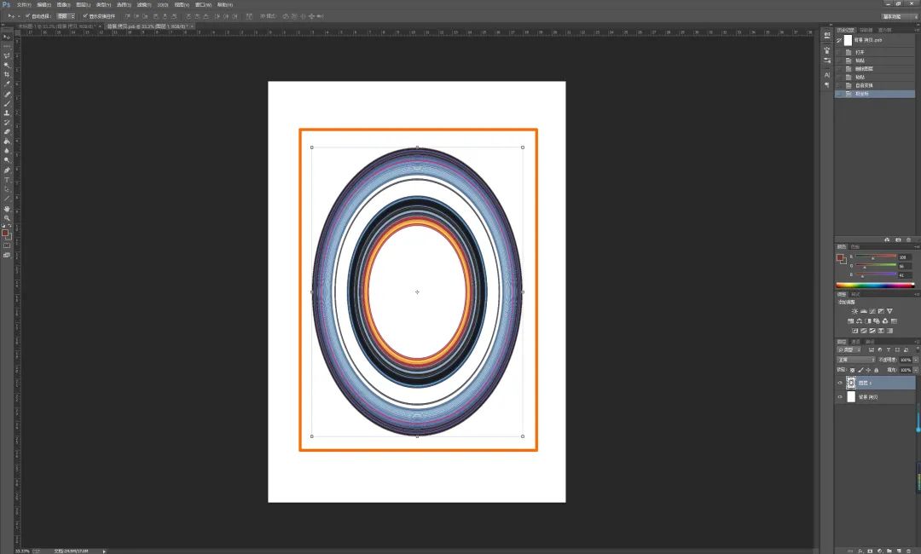Click the foreground color swatch in toolbox
This screenshot has width=921, height=554.
5,233
